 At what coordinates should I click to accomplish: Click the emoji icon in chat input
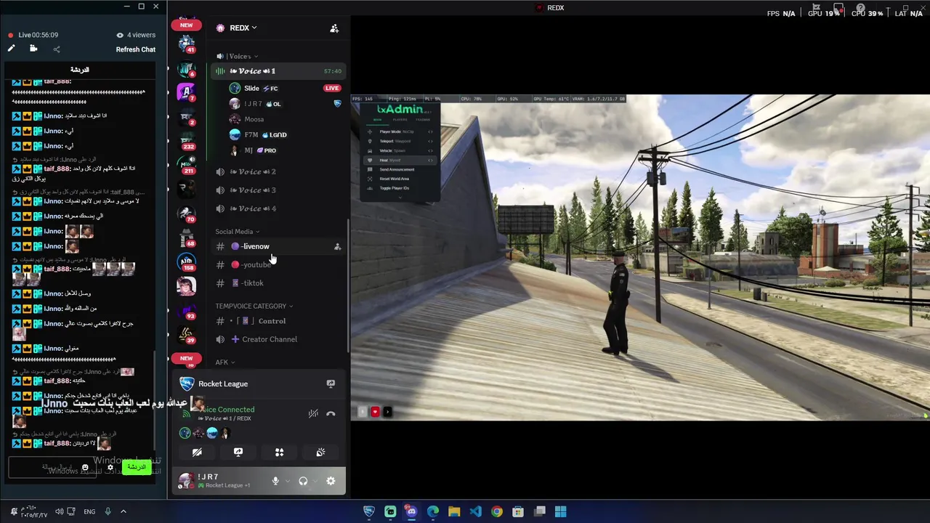pos(85,468)
